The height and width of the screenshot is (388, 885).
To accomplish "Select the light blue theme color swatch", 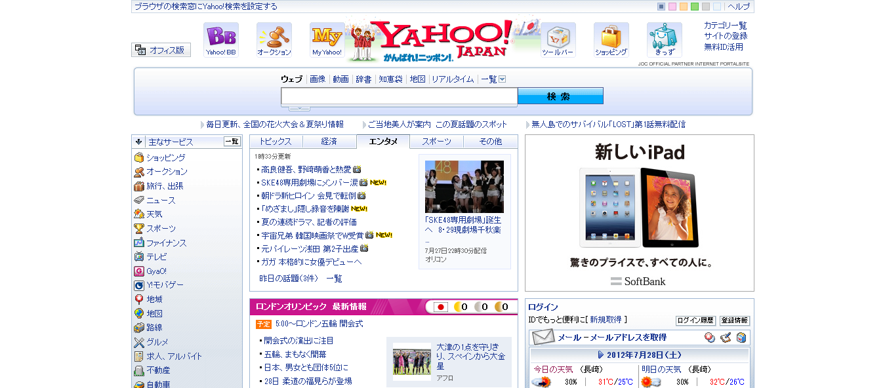I will coord(717,7).
